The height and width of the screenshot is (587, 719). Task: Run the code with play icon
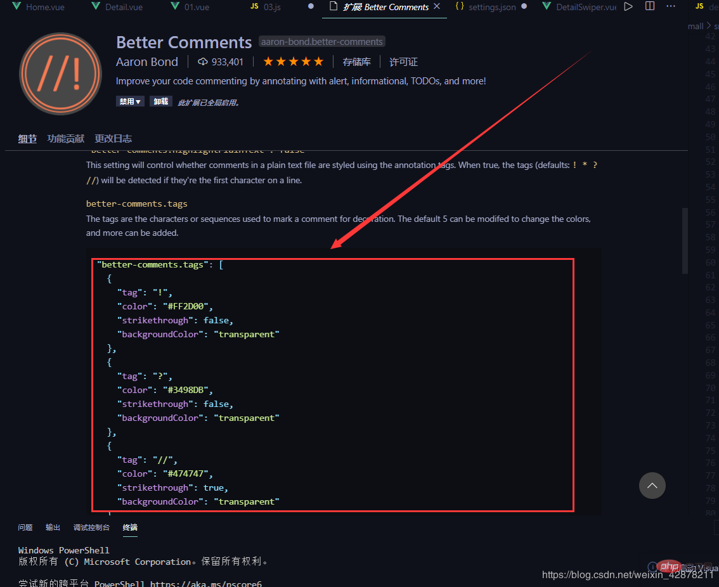coord(629,6)
